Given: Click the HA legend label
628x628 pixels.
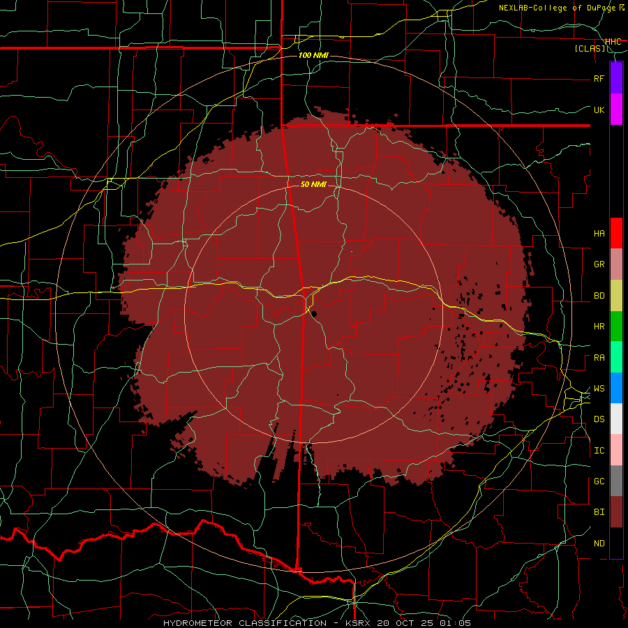Looking at the screenshot, I should click(599, 234).
